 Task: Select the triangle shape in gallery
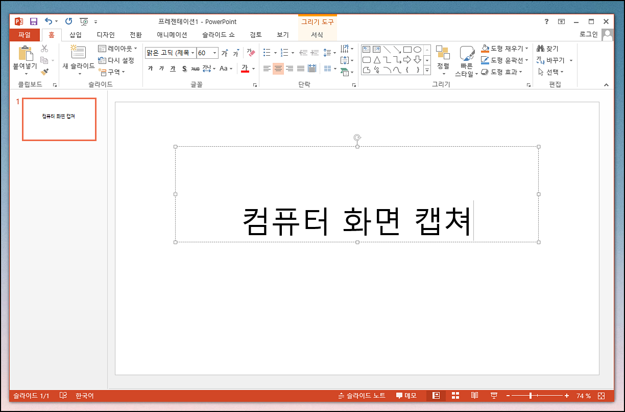point(377,60)
